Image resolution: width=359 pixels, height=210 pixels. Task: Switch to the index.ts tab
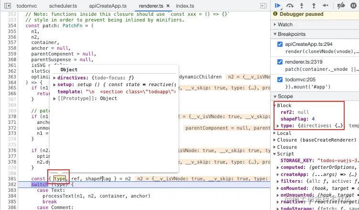coord(185,6)
